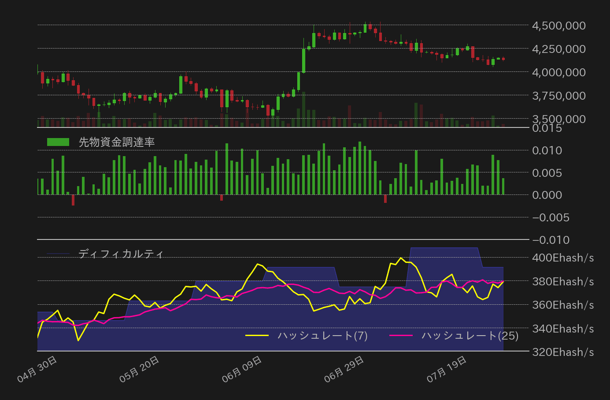Click the 4,000,000 price axis label
The height and width of the screenshot is (400, 610).
click(x=558, y=72)
